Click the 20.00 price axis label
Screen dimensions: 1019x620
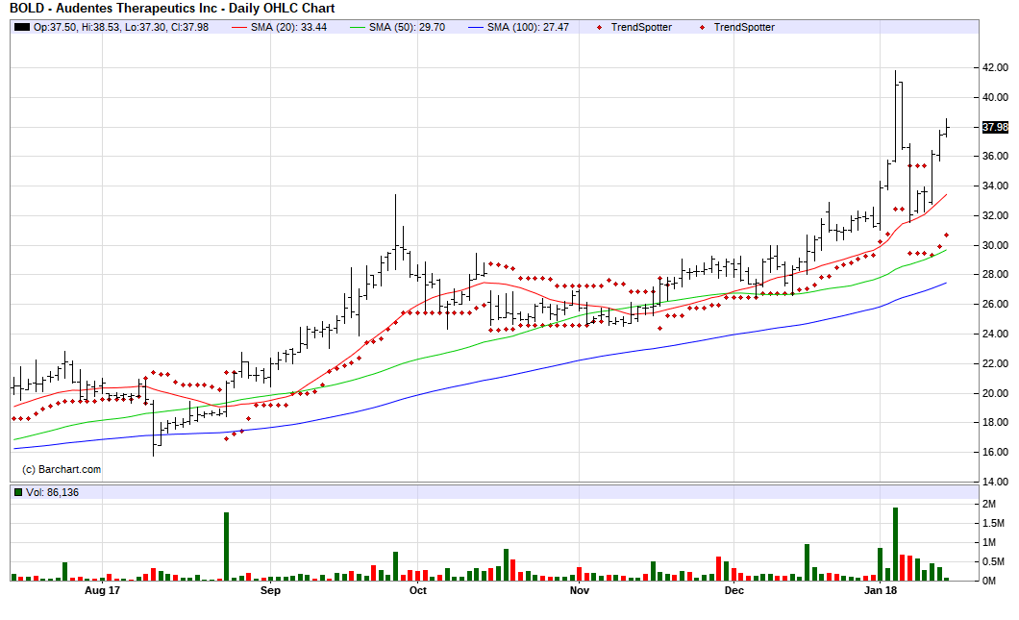click(x=995, y=393)
